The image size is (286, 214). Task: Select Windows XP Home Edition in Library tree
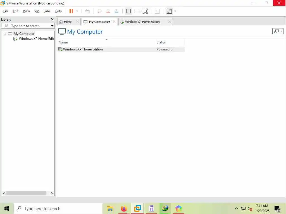[x=34, y=39]
